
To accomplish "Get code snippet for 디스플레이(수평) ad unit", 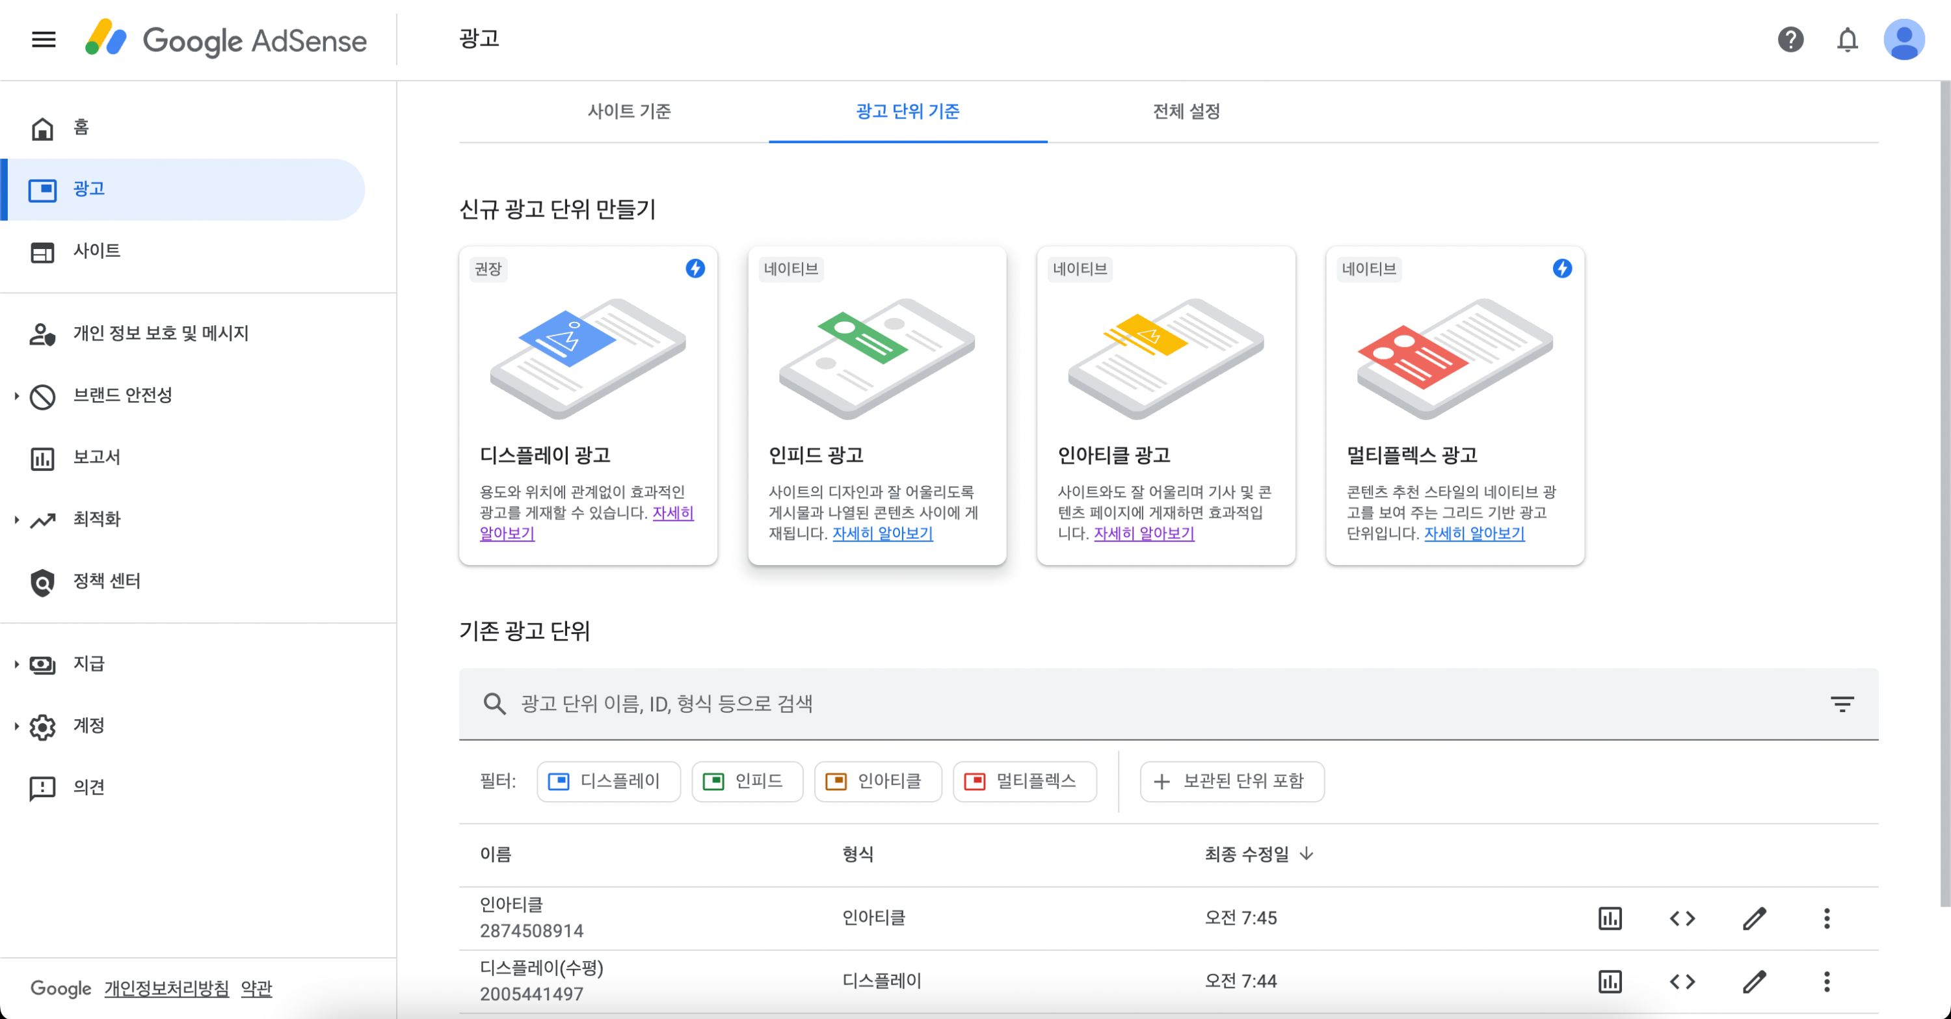I will point(1682,981).
